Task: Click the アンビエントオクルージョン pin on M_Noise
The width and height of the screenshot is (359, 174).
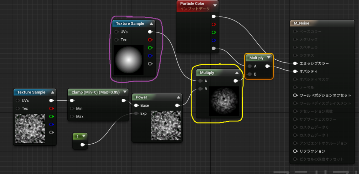Action: point(295,143)
